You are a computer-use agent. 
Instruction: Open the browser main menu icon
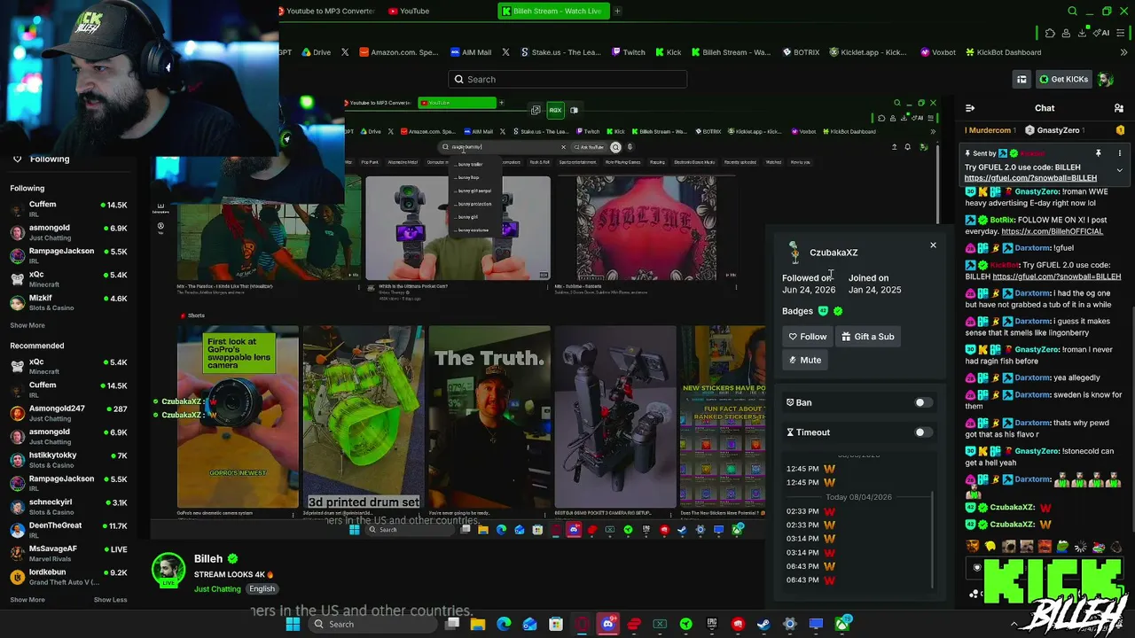click(1123, 33)
